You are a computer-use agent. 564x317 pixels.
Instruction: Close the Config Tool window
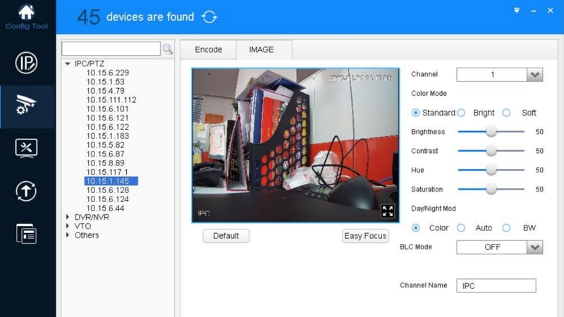pyautogui.click(x=550, y=11)
